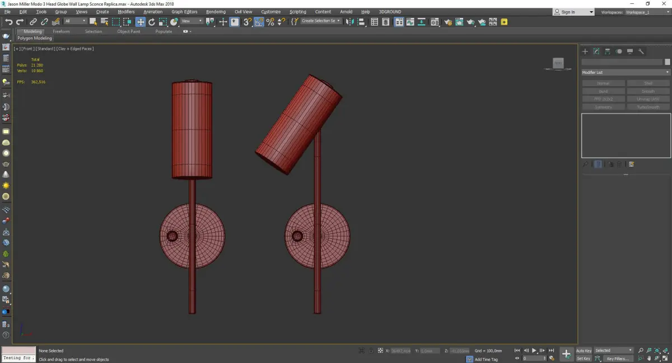Switch to the Object Paint ribbon tab
This screenshot has width=672, height=363.
[129, 31]
